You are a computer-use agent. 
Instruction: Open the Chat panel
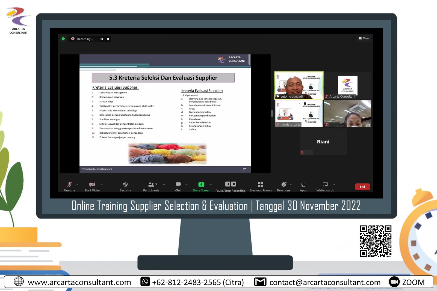click(x=178, y=185)
